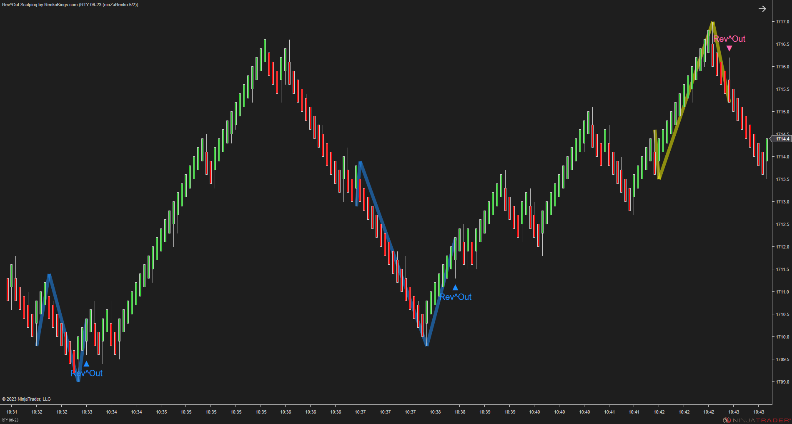This screenshot has height=424, width=792.
Task: Click the pink Rev^Out down arrow signal
Action: pos(729,48)
